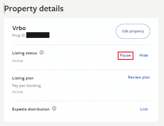Click the Active text under Pay-per-booking

(x=18, y=92)
